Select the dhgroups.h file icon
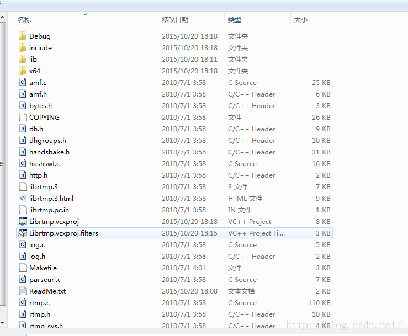This screenshot has width=408, height=336. coord(23,140)
